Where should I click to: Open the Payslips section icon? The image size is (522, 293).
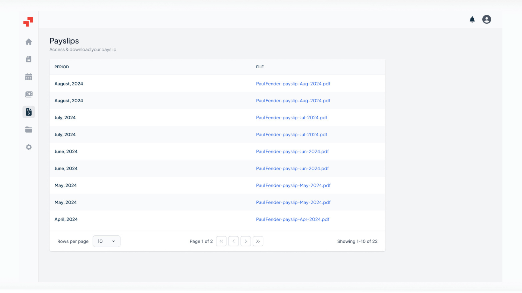click(x=29, y=112)
